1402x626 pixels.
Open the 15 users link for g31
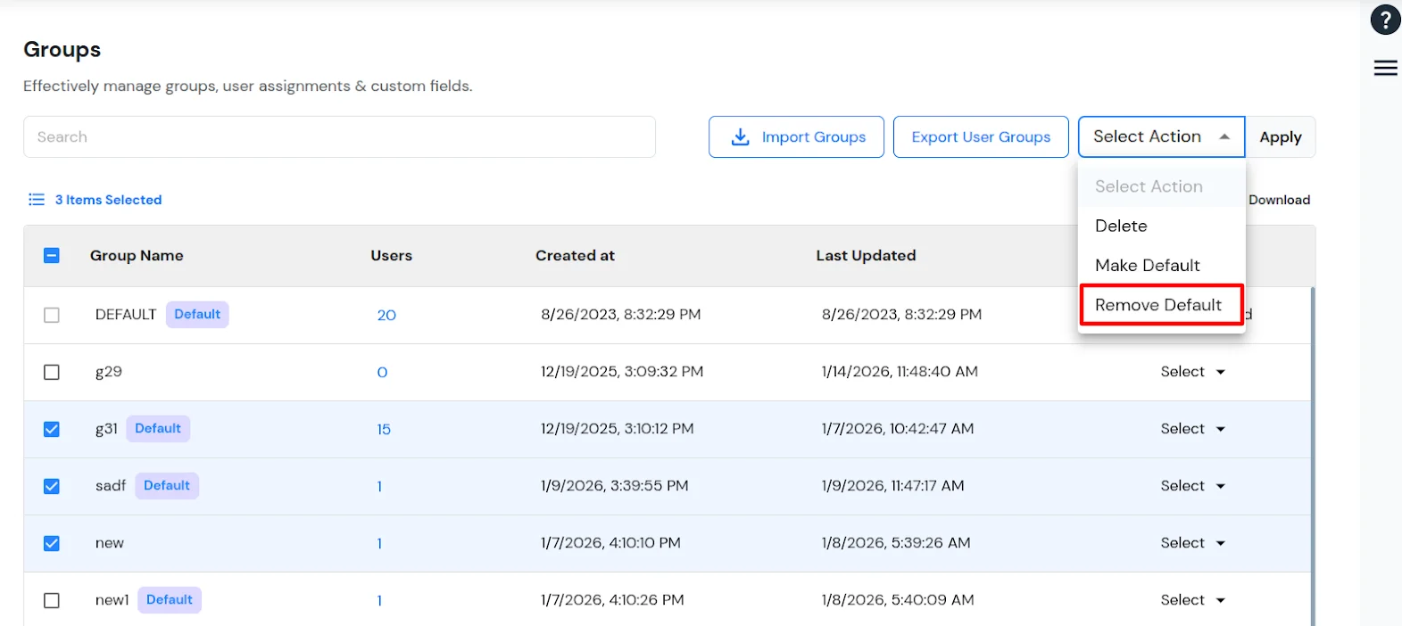384,429
